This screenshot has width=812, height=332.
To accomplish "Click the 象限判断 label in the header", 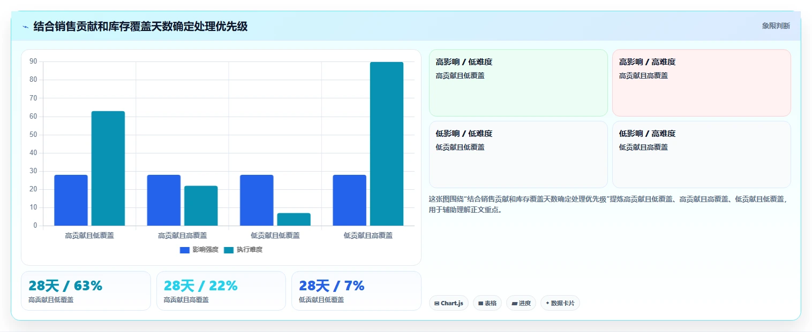I will click(776, 26).
